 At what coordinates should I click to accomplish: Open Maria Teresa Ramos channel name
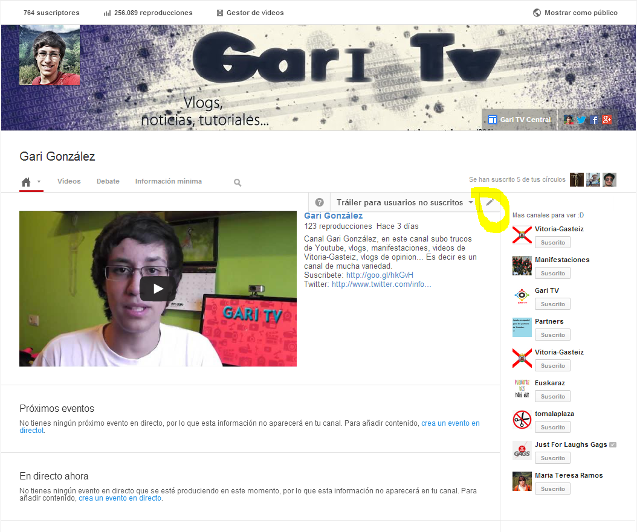point(569,476)
